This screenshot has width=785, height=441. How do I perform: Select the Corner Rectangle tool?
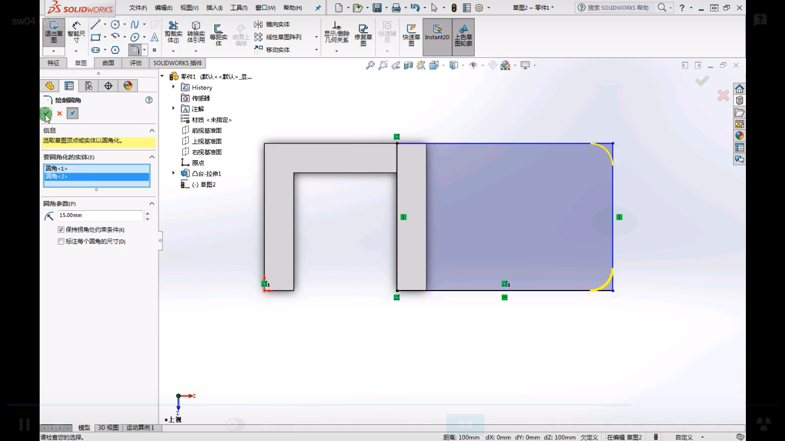pyautogui.click(x=95, y=37)
